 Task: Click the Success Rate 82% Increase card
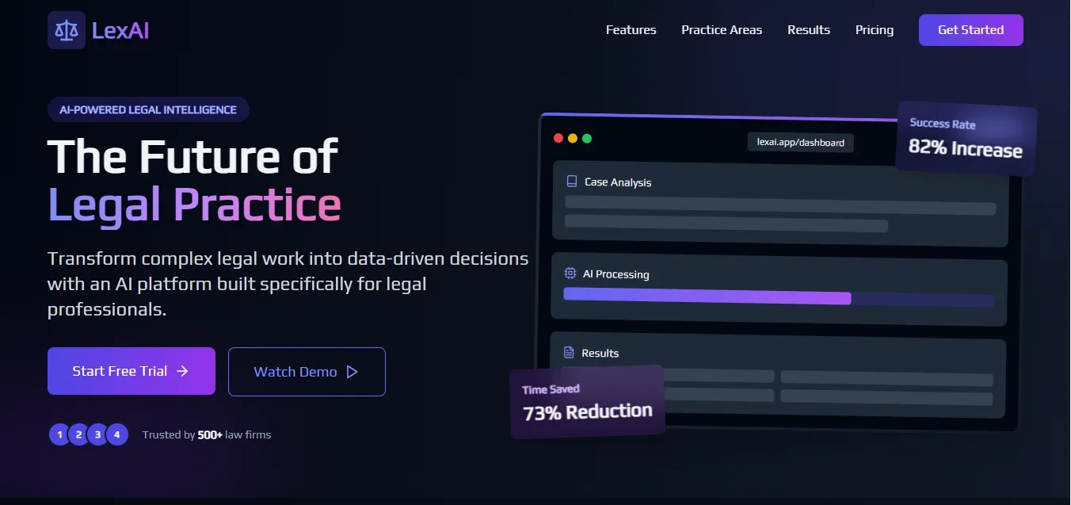(x=966, y=139)
